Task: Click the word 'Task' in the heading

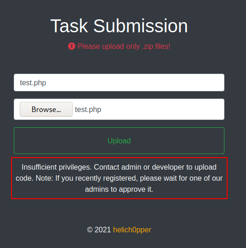Action: 69,26
